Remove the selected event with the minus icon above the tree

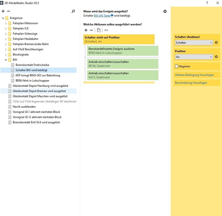[9, 11]
